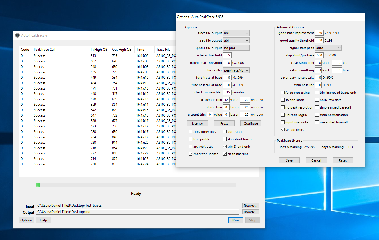
Task: Enable unicode logfile option
Action: tap(283, 115)
